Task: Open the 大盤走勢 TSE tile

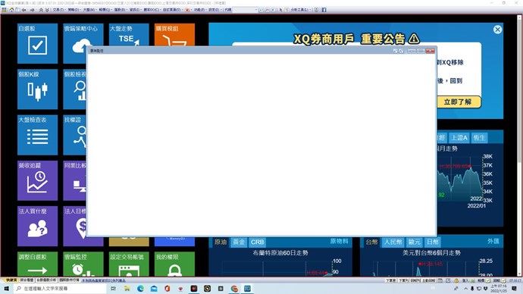Action: [x=129, y=35]
